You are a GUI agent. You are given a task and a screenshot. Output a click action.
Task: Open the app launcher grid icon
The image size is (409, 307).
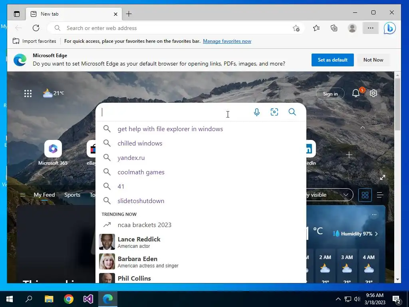click(28, 93)
